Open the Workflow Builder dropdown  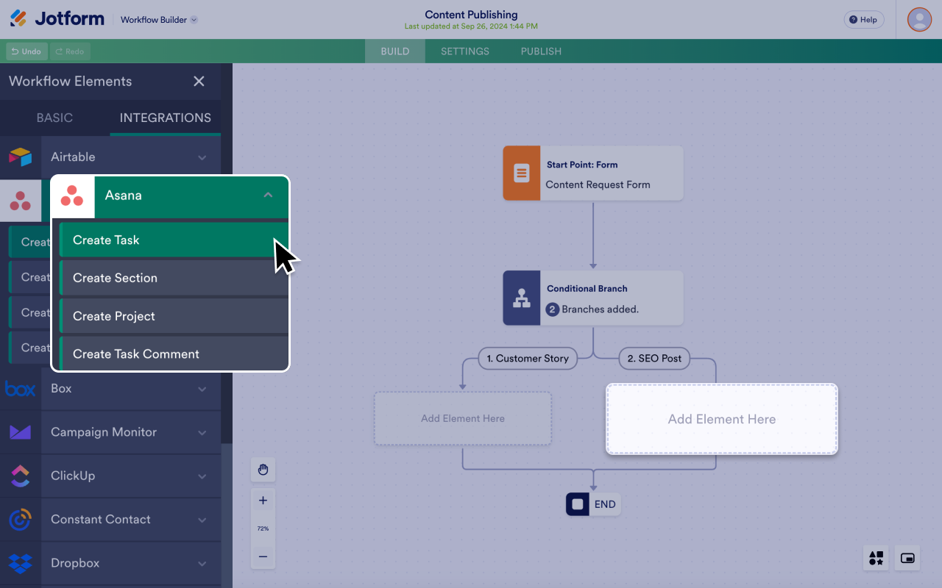pos(159,20)
